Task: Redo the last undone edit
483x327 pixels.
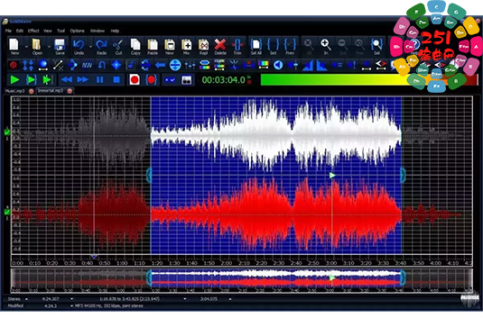Action: pos(101,47)
